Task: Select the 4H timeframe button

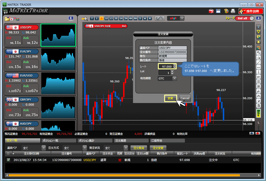Action: (131, 19)
